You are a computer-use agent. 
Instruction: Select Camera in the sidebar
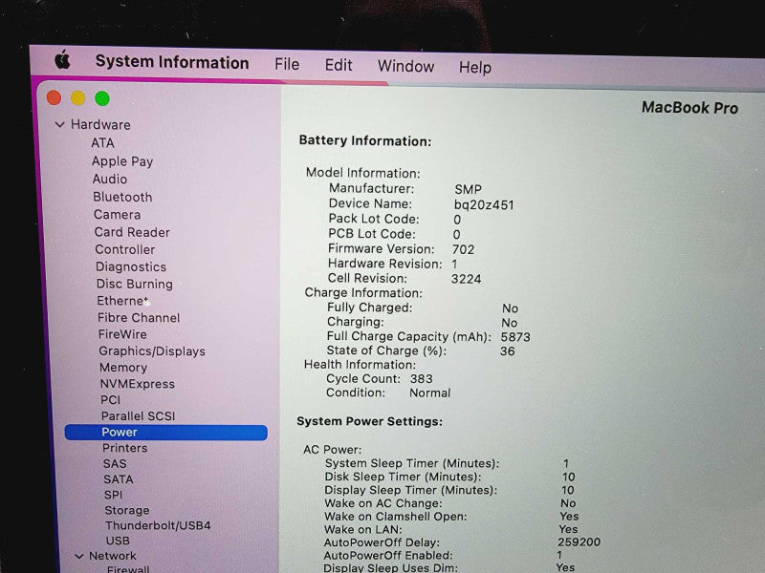[x=117, y=215]
